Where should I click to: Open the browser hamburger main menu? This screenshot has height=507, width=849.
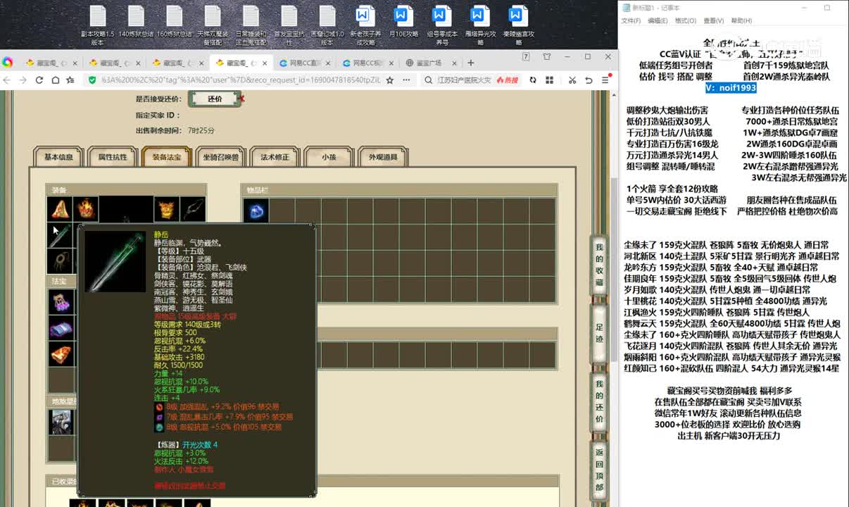point(605,80)
